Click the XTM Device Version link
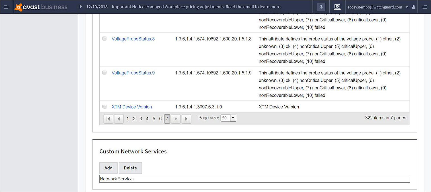This screenshot has width=431, height=192. [x=132, y=107]
